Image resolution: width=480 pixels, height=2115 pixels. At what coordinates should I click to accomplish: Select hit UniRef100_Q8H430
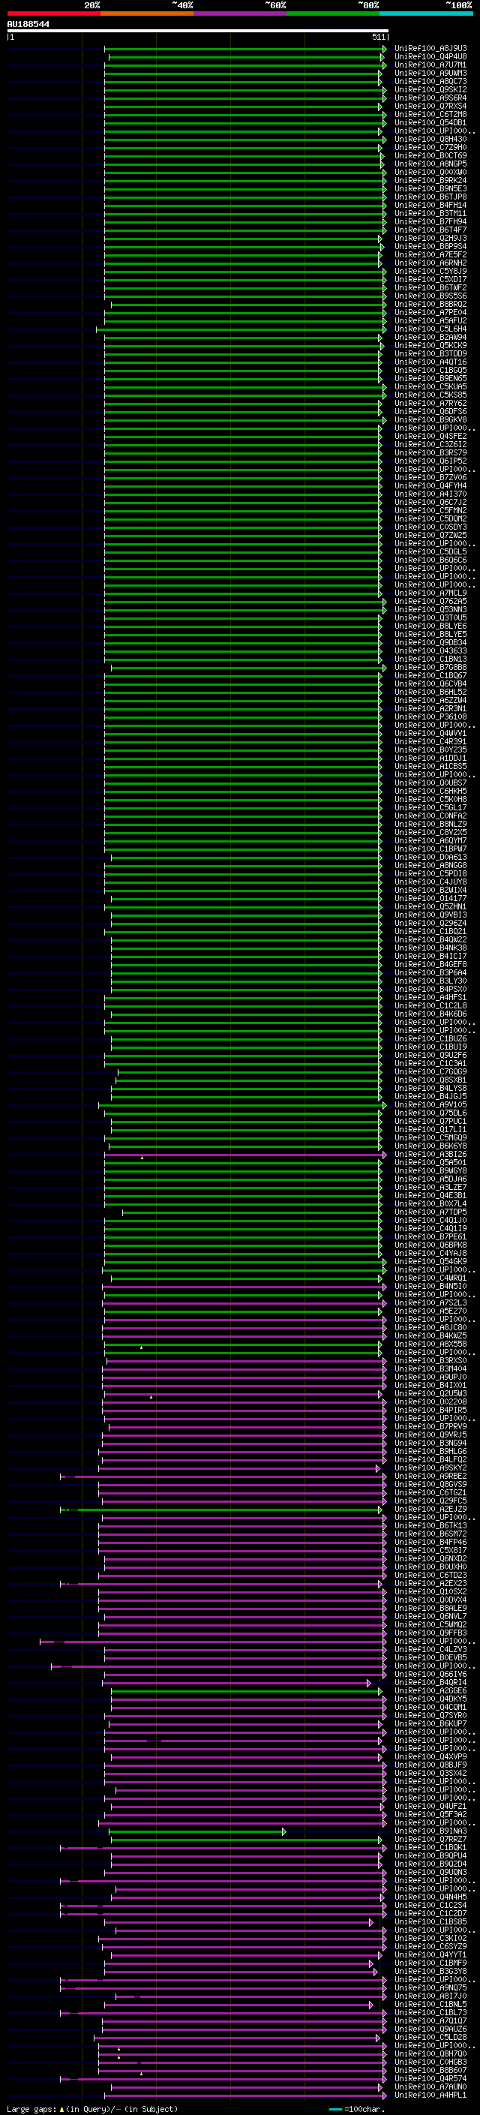tap(430, 139)
